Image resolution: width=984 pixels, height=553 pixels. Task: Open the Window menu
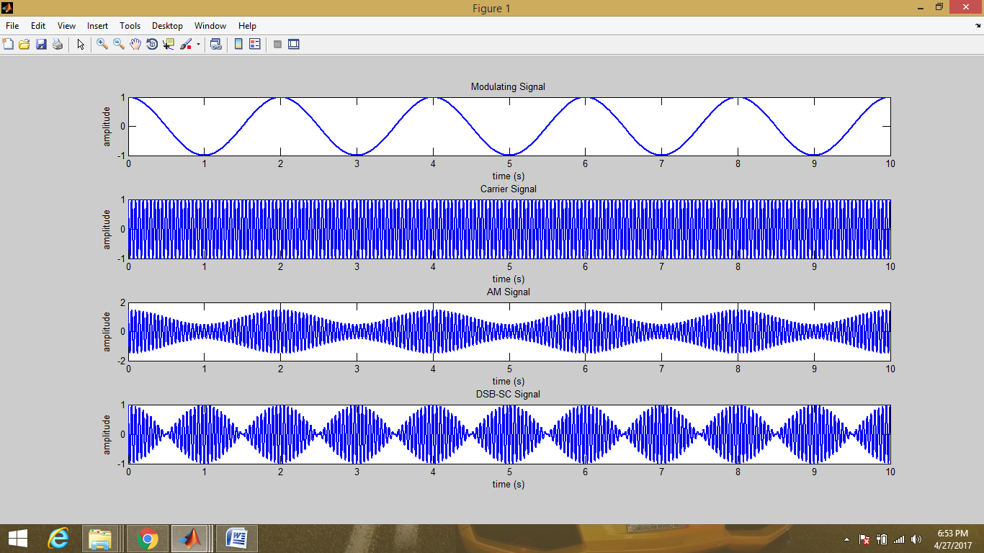(210, 26)
